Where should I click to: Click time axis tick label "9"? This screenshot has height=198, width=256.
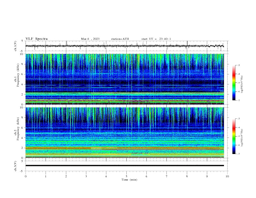pyautogui.click(x=207, y=176)
